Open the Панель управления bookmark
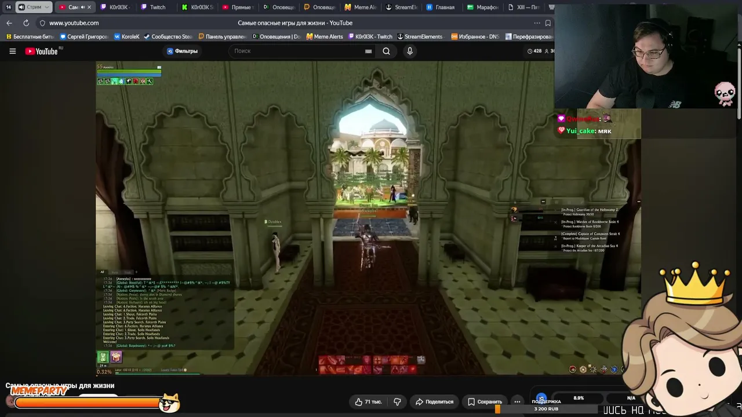The height and width of the screenshot is (417, 742). coord(222,36)
